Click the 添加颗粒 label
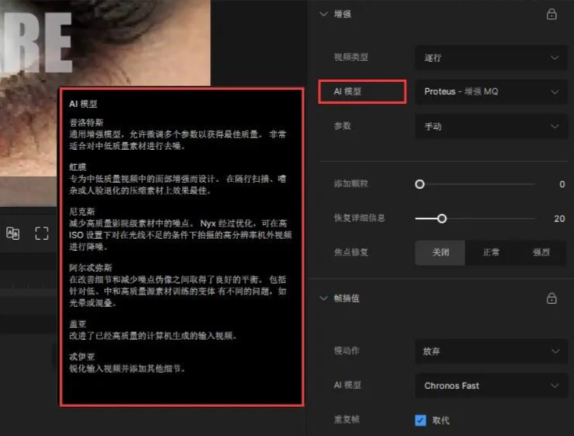Viewport: 574px width, 436px height. tap(351, 184)
